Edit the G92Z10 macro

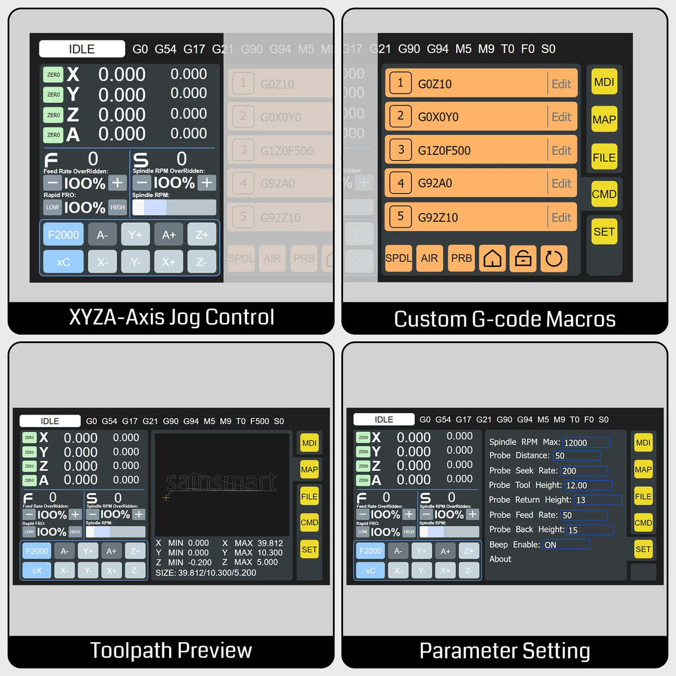(x=562, y=217)
